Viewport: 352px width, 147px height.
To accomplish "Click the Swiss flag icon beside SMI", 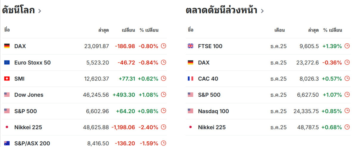I will tap(7, 79).
